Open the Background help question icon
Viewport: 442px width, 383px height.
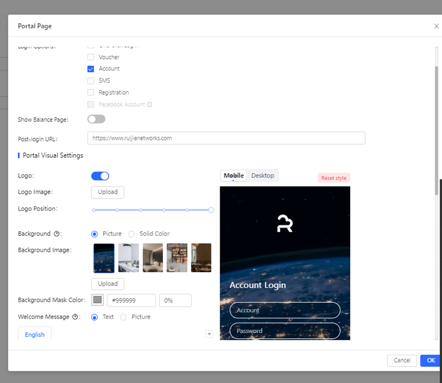(x=57, y=234)
